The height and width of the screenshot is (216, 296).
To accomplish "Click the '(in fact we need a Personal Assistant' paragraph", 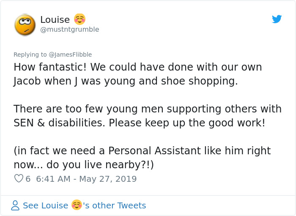I will click(142, 158).
